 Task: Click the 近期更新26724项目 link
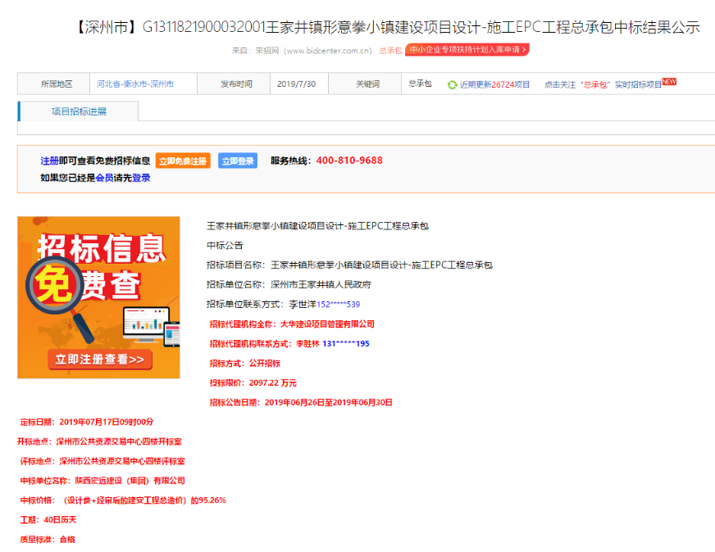494,84
